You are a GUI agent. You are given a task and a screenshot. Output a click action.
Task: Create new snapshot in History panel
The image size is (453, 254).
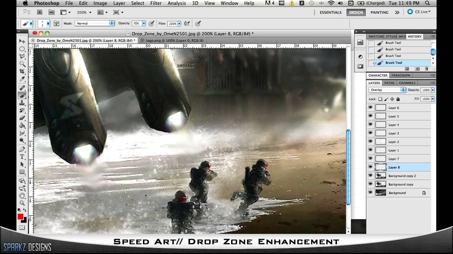(417, 69)
